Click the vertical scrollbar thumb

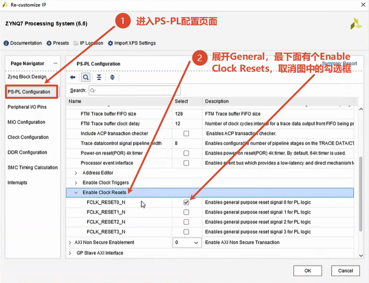361,194
